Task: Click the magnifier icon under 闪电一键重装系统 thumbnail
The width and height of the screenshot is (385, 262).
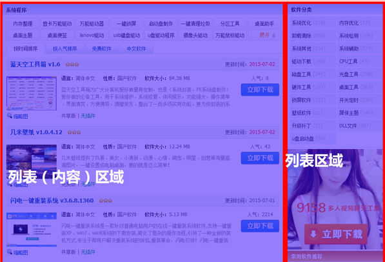Action: [x=10, y=252]
